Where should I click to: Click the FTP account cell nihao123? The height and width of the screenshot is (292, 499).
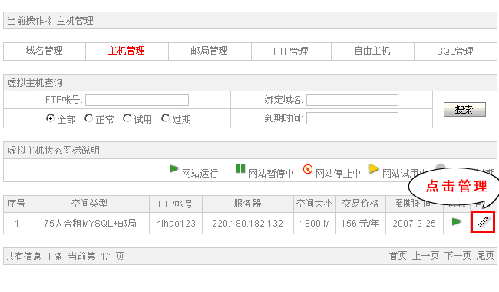pyautogui.click(x=176, y=223)
